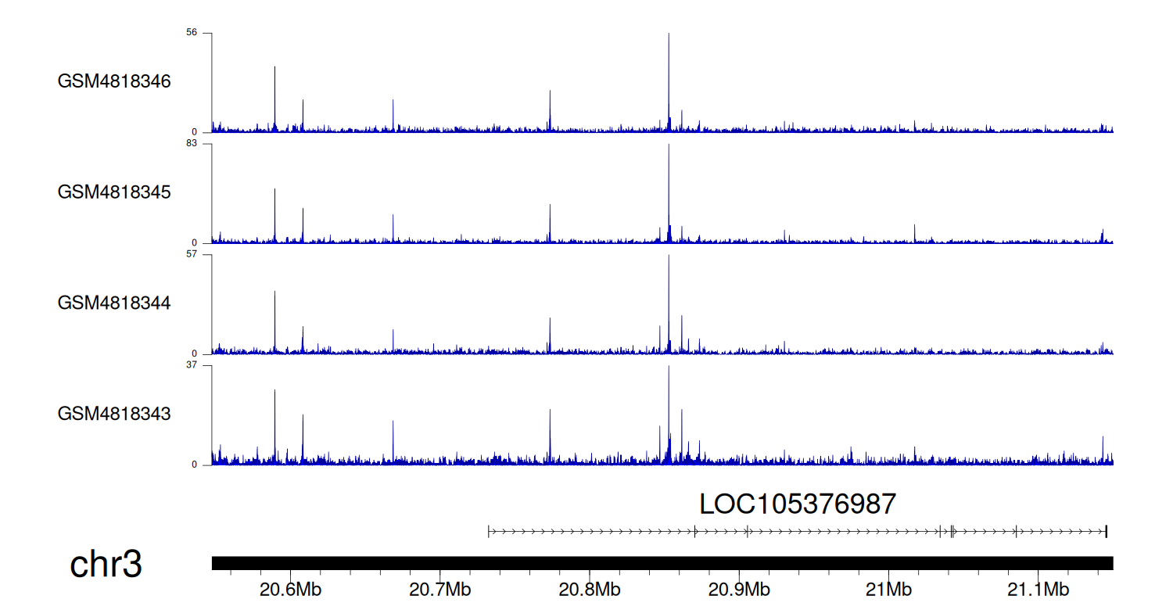Click the LOC105376987 gene name
1173x610 pixels.
[x=797, y=504]
